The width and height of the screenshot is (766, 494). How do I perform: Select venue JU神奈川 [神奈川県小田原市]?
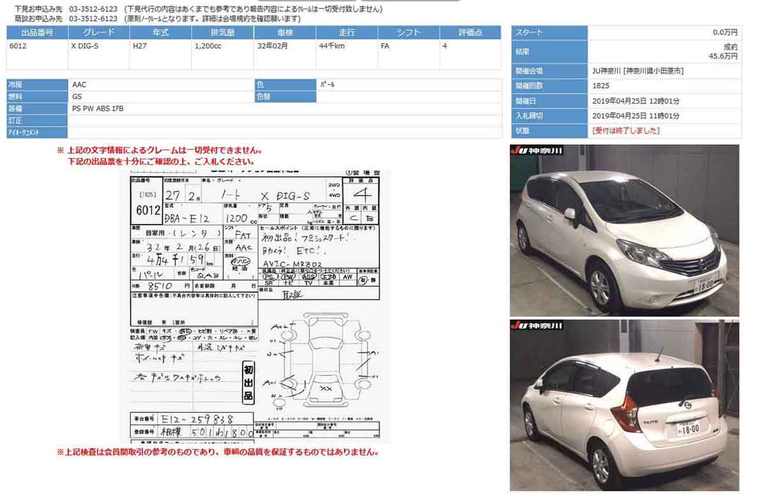tap(637, 71)
